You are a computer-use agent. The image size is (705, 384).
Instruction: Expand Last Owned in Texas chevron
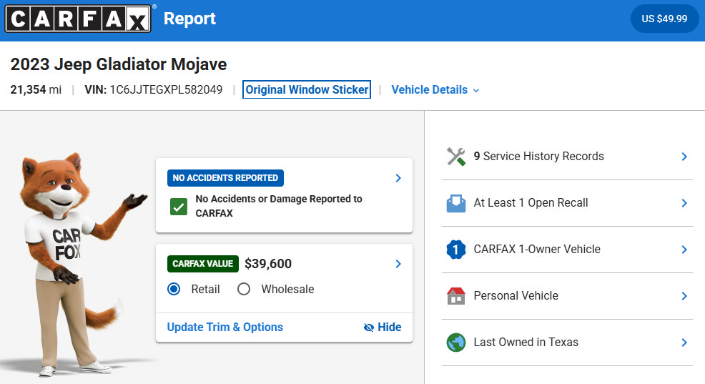point(684,343)
